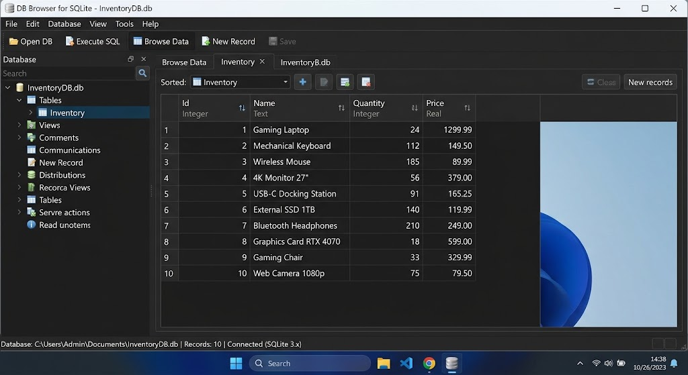
Task: Select row header 5 in the table
Action: tap(169, 194)
